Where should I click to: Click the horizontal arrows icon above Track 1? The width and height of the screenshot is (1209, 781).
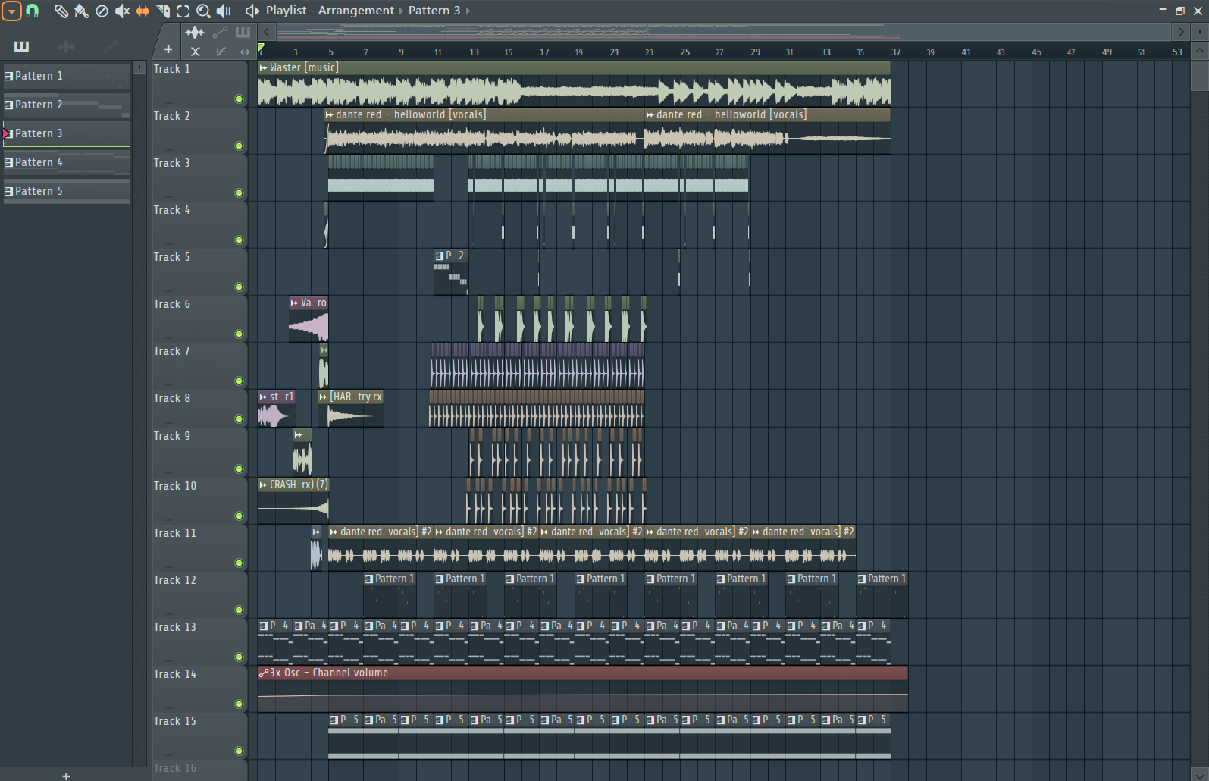[244, 52]
